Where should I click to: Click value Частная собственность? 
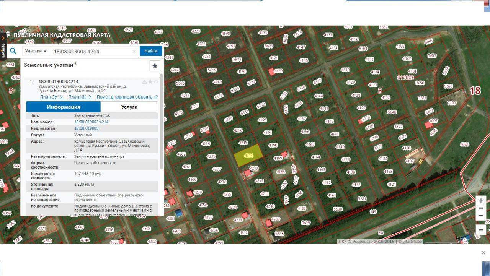coord(95,163)
